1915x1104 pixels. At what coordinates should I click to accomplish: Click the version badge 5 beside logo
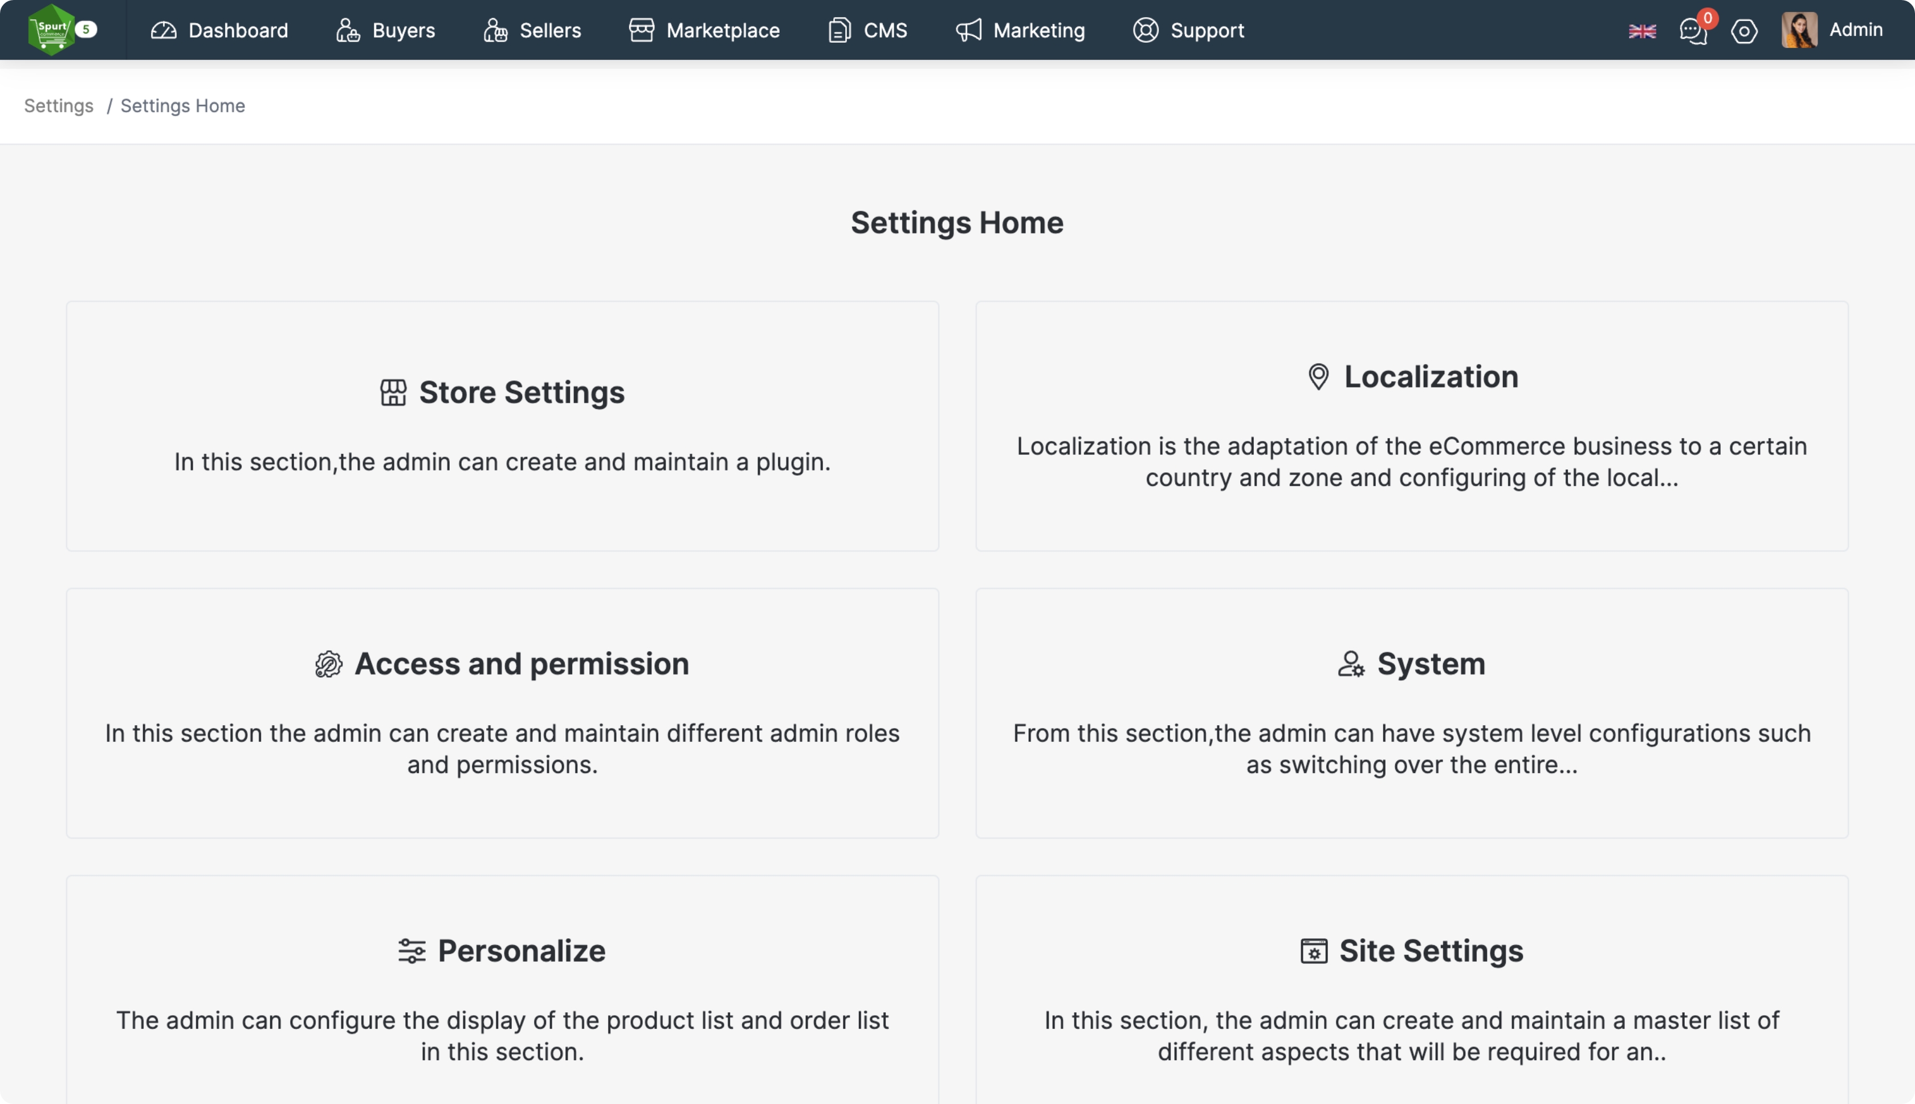[87, 29]
